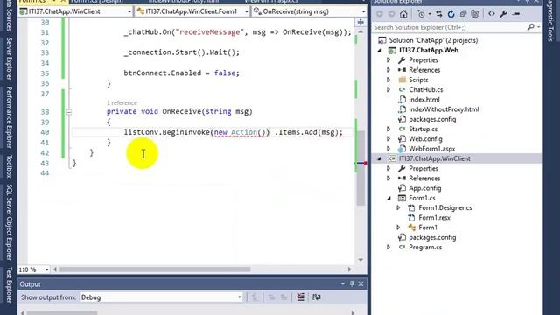Click the 1 reference CodeLens link

(122, 103)
